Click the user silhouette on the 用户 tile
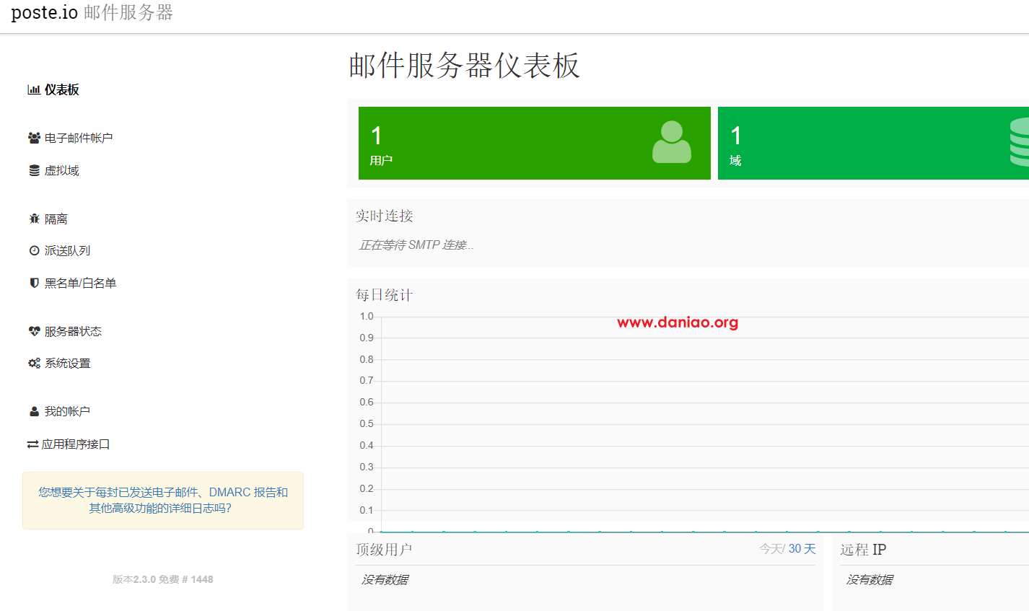Screen dimensions: 1029x611 click(x=672, y=142)
